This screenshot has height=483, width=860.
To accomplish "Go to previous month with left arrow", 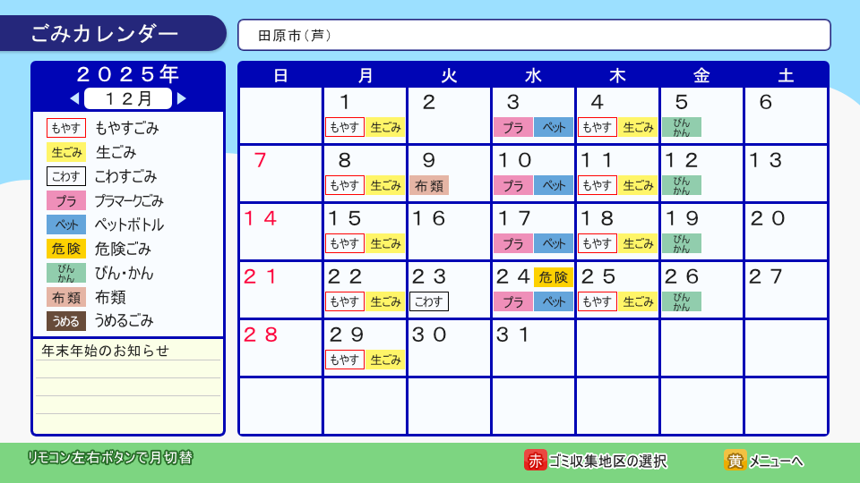I will coord(74,98).
